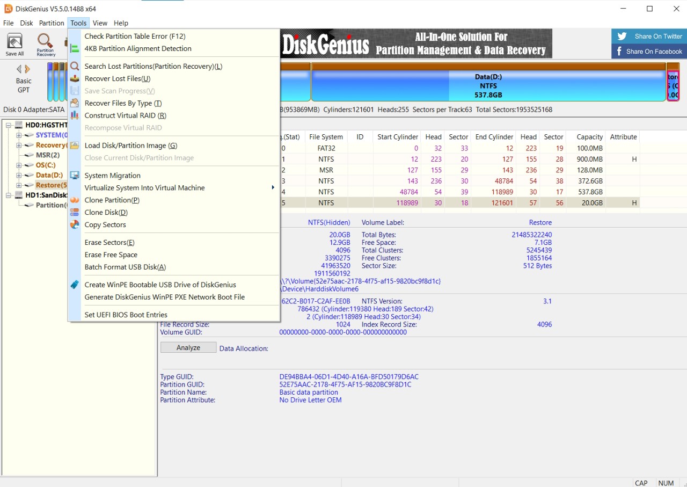
Task: Click the DiskGenius app icon in title bar
Action: pos(9,9)
